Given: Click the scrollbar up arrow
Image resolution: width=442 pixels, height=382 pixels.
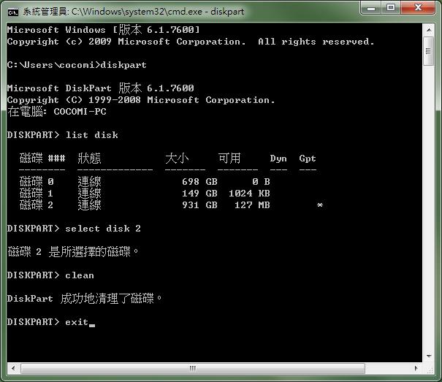Looking at the screenshot, I should pos(429,29).
